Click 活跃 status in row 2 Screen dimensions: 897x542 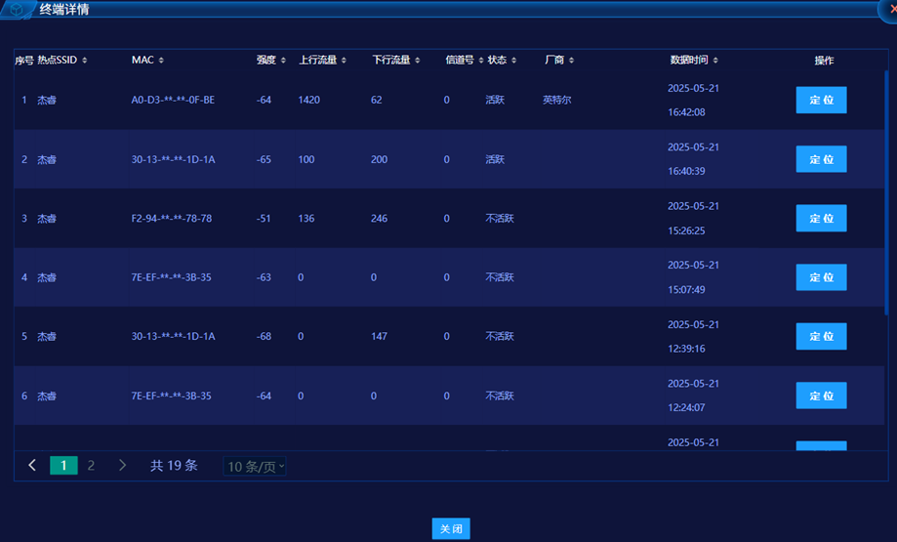pos(495,159)
